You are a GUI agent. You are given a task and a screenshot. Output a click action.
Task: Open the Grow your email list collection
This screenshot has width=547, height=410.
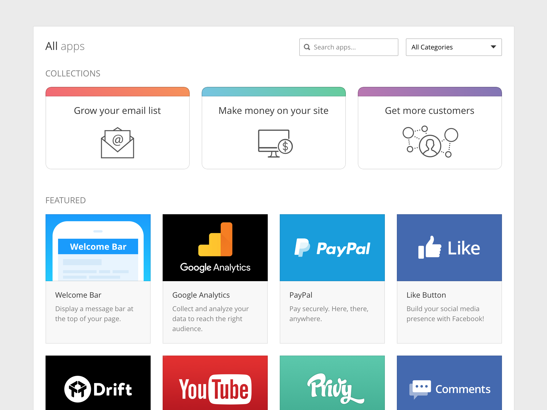[117, 128]
